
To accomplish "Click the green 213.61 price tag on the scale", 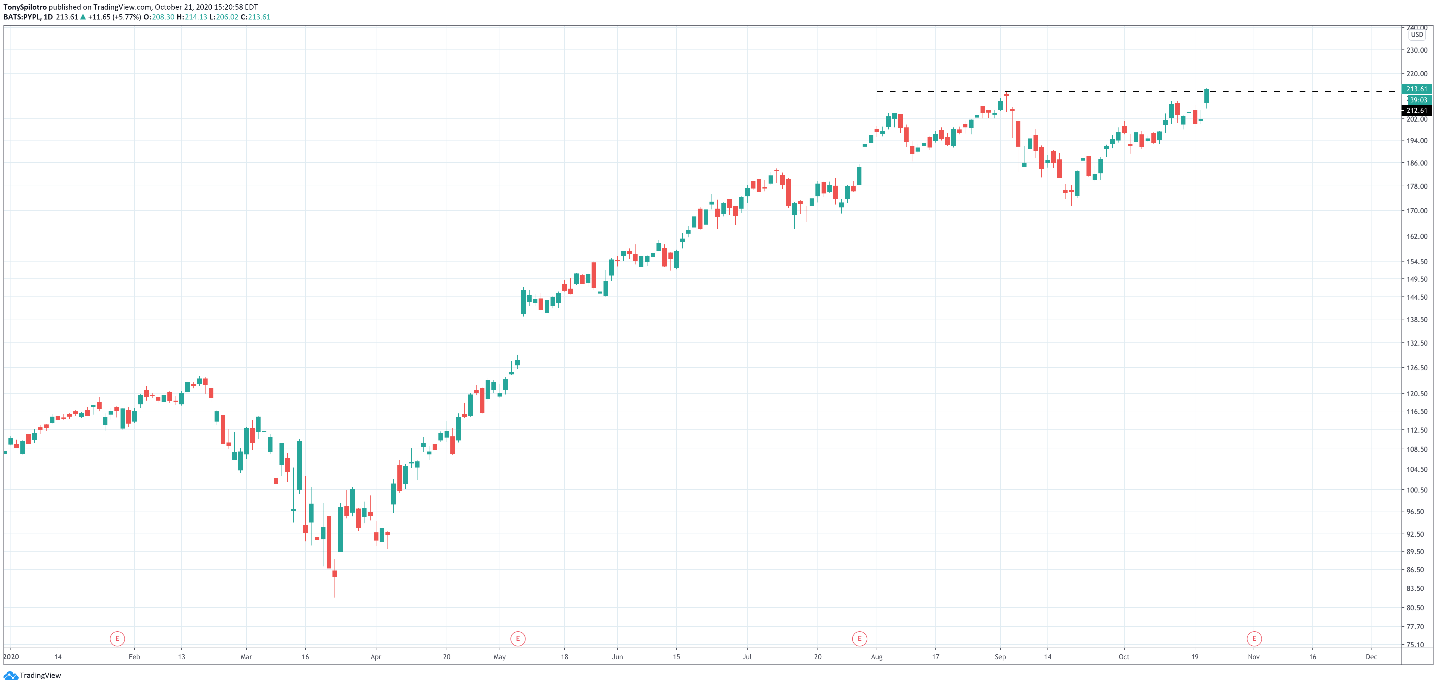I will (x=1417, y=89).
